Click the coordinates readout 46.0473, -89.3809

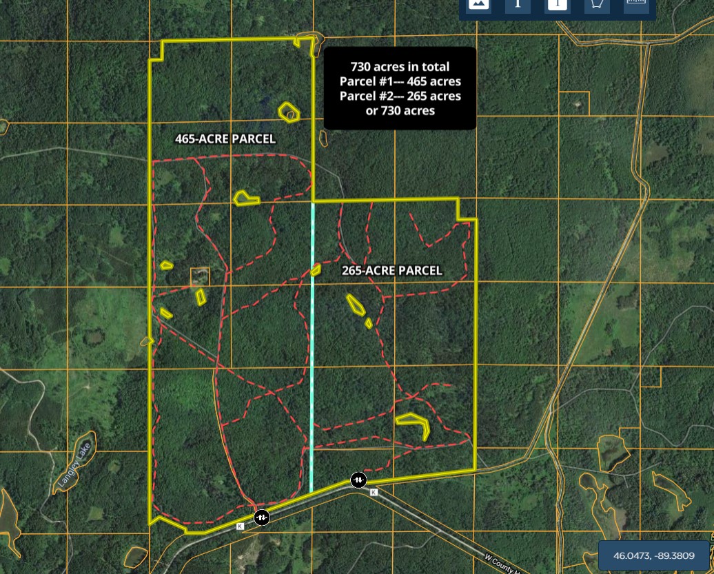pos(654,555)
